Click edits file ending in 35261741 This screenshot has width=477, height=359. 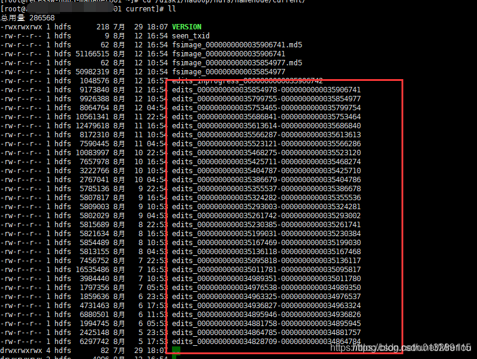(266, 225)
